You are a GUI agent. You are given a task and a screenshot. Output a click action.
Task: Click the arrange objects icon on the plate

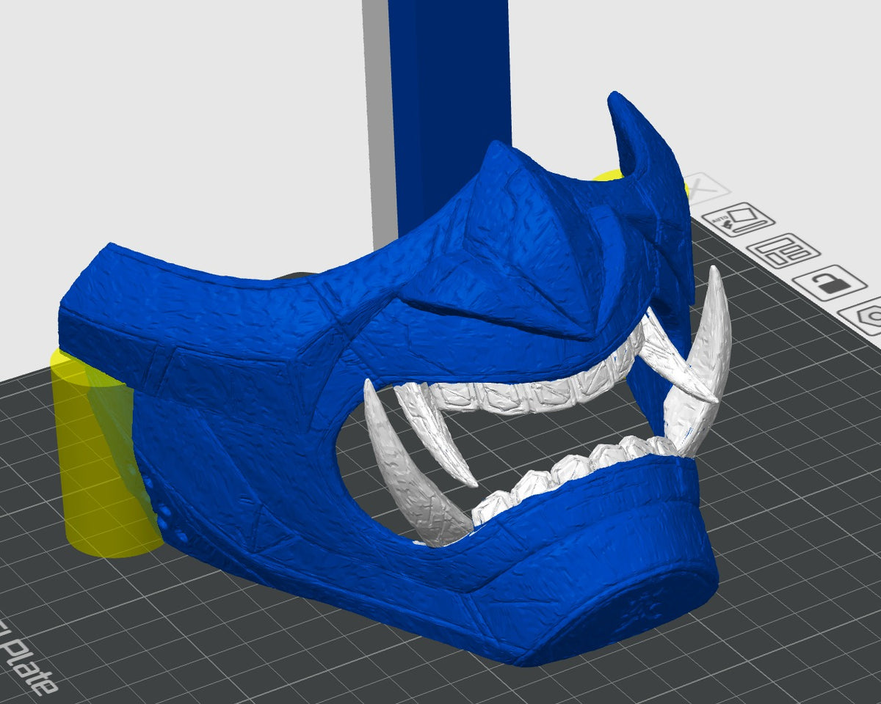[x=783, y=251]
